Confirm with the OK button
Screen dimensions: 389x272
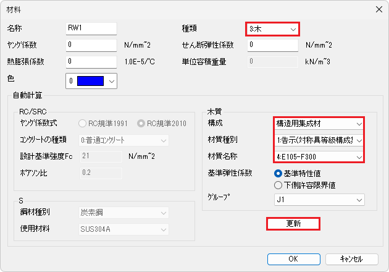[x=293, y=259]
